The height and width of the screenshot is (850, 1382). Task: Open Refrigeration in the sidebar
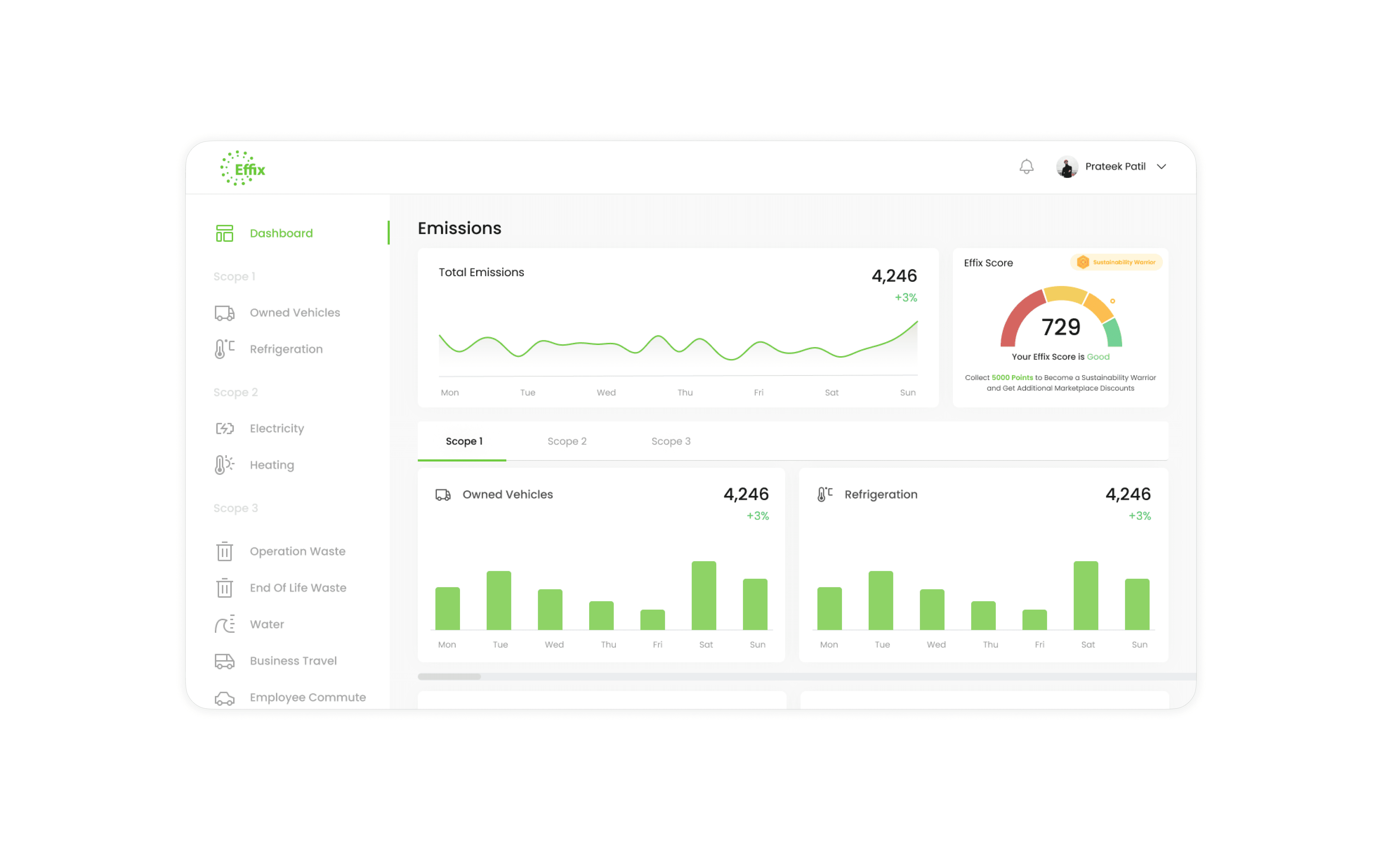(286, 349)
